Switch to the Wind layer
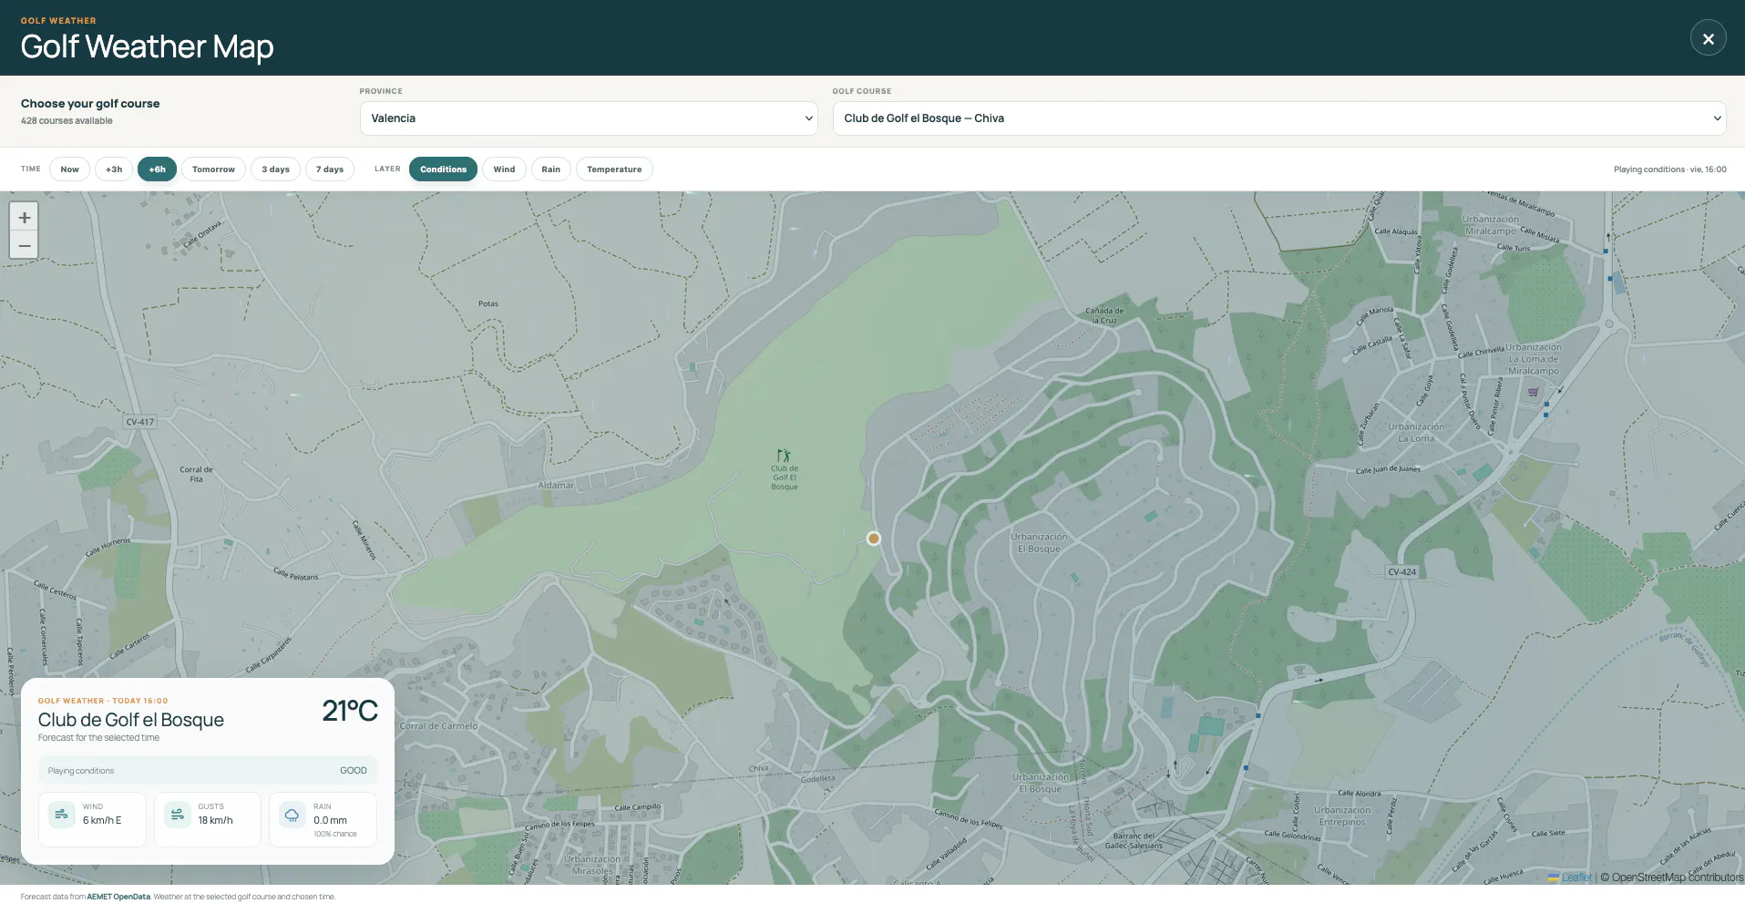 click(504, 169)
